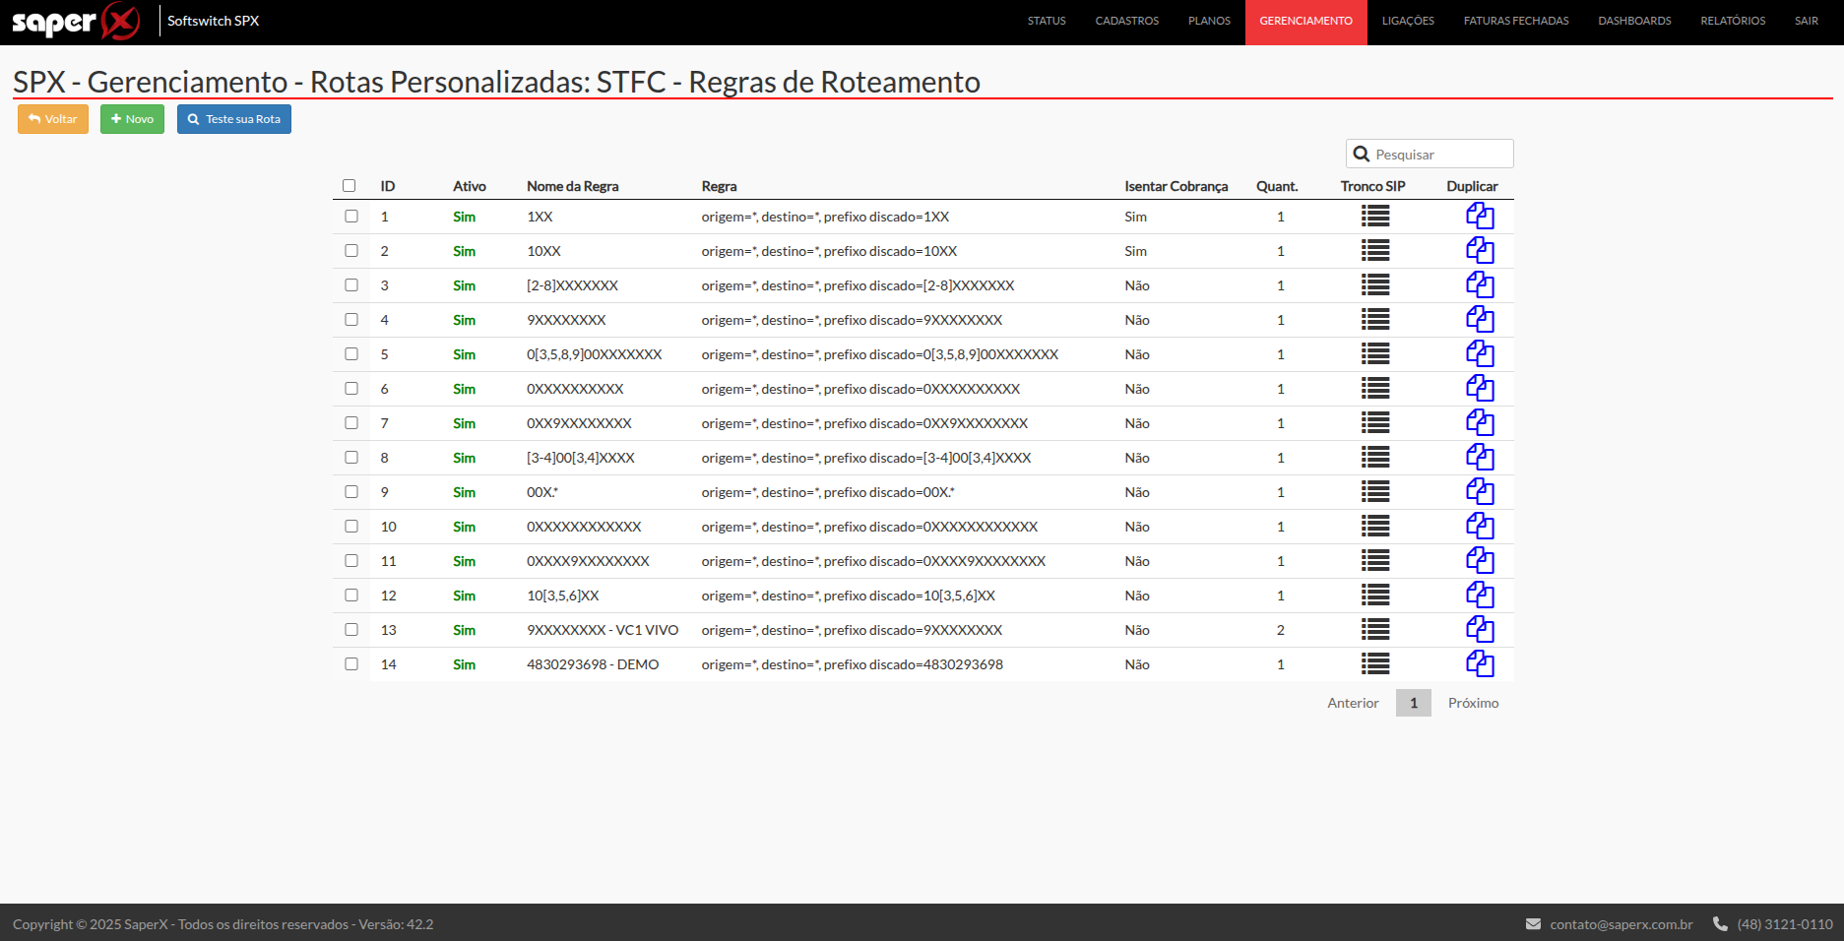This screenshot has height=941, width=1844.
Task: Click rule text prefixo discado=00X.*
Action: pyautogui.click(x=889, y=492)
